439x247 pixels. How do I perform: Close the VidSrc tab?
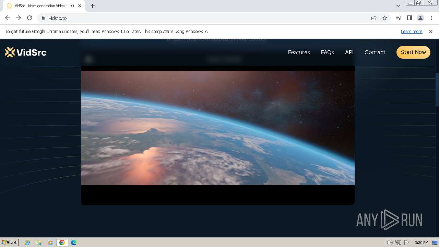[80, 6]
